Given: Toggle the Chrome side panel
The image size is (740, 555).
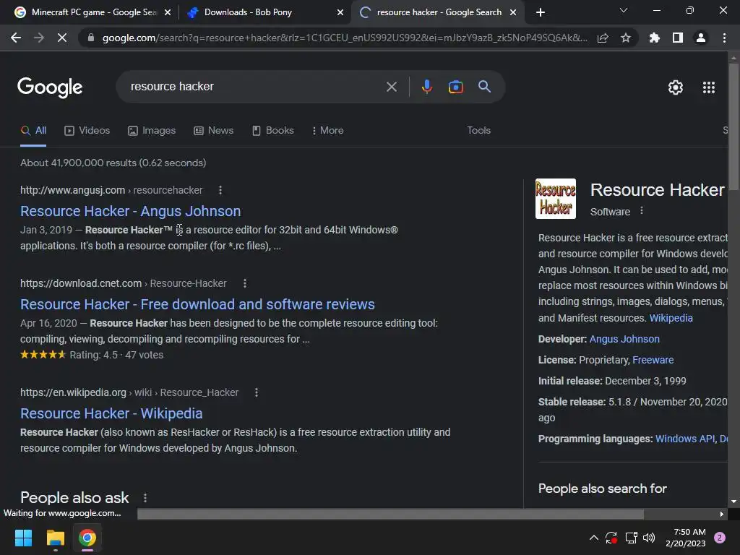Looking at the screenshot, I should [678, 38].
